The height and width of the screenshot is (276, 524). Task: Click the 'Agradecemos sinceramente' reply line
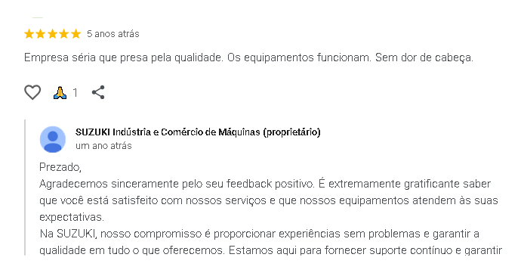[265, 184]
